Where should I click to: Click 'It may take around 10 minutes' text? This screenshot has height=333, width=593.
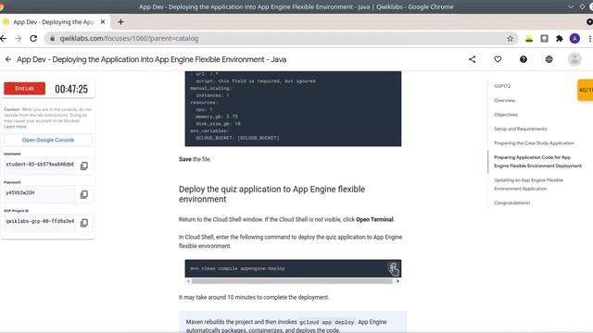pos(254,298)
